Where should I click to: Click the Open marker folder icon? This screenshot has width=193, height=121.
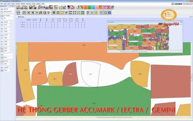[x=18, y=7]
